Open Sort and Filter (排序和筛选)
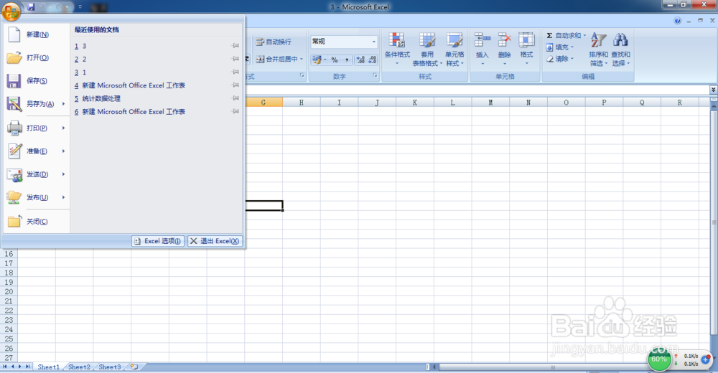718x373 pixels. tap(598, 49)
